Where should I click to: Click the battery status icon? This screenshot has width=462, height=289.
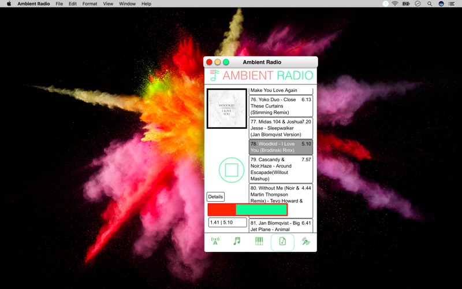point(407,3)
